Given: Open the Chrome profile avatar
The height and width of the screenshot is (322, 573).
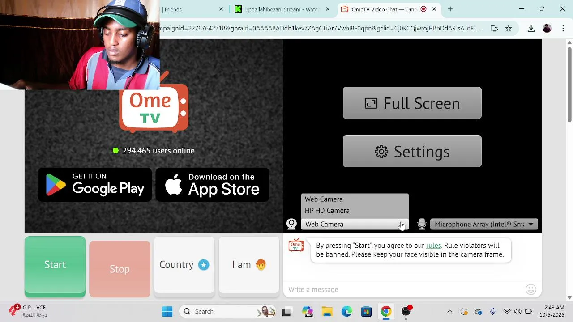Looking at the screenshot, I should (547, 28).
